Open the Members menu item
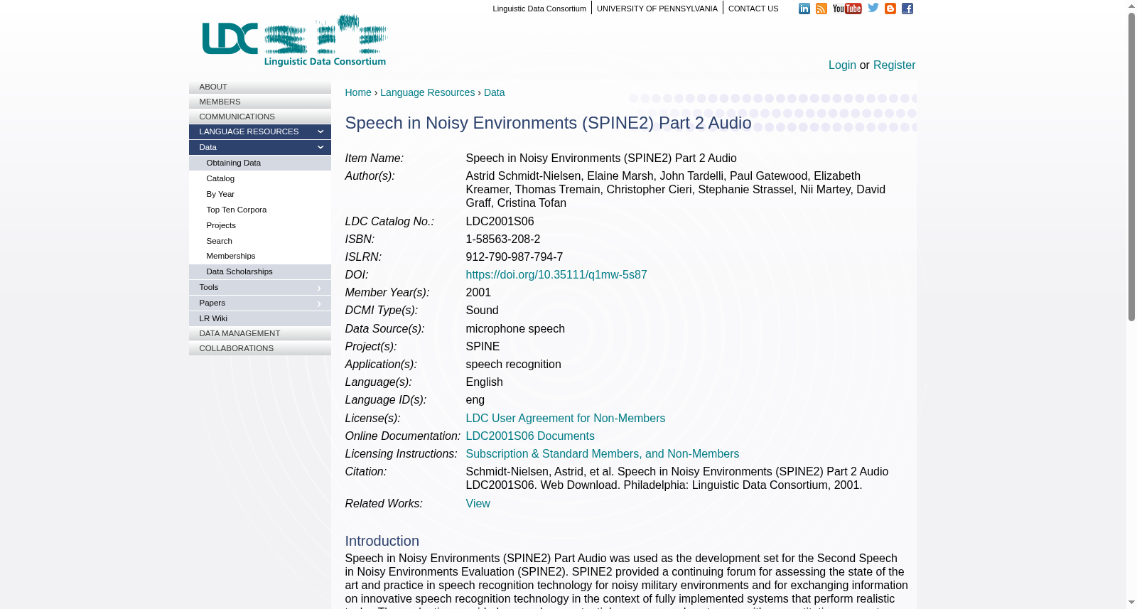The width and height of the screenshot is (1137, 609). (260, 102)
